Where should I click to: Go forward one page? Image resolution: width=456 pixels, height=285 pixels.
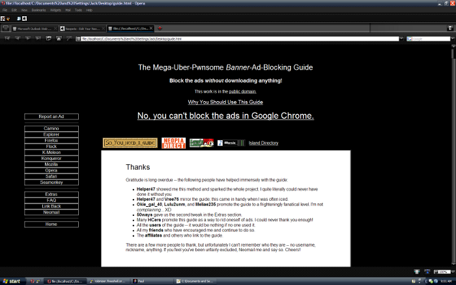coord(28,38)
